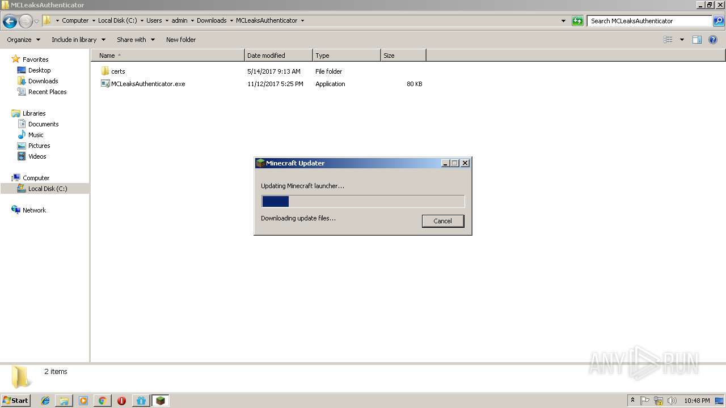726x408 pixels.
Task: Click the folder icon in the address bar
Action: tap(47, 20)
